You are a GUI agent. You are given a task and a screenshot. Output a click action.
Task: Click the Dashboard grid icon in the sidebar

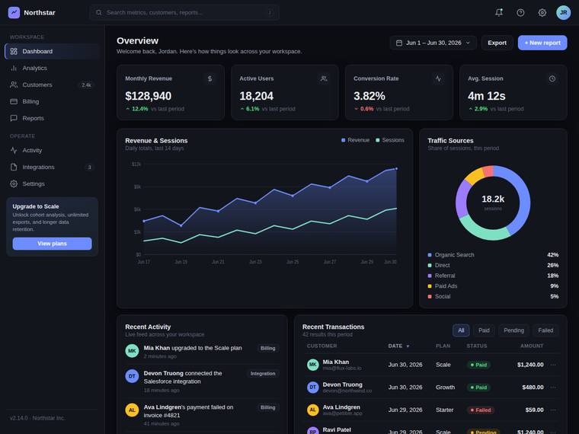[x=14, y=51]
